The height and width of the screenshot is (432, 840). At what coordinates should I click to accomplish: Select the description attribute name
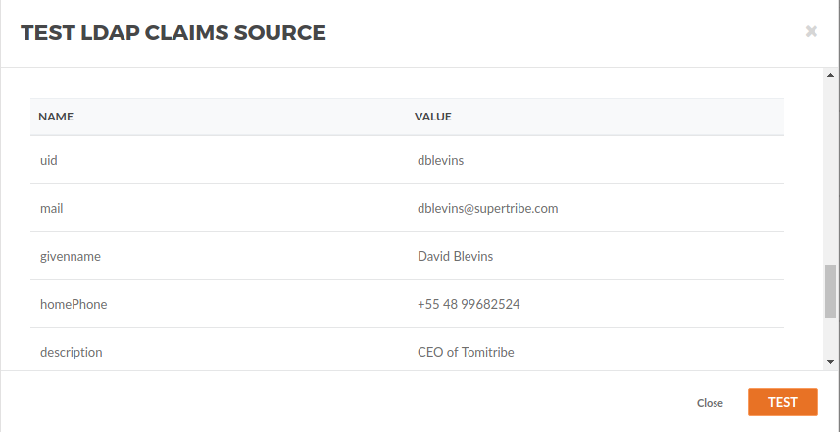[x=72, y=352]
